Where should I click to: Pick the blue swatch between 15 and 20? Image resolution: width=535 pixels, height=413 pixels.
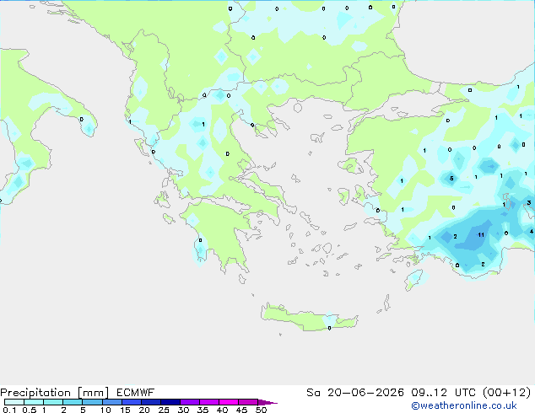pos(132,402)
